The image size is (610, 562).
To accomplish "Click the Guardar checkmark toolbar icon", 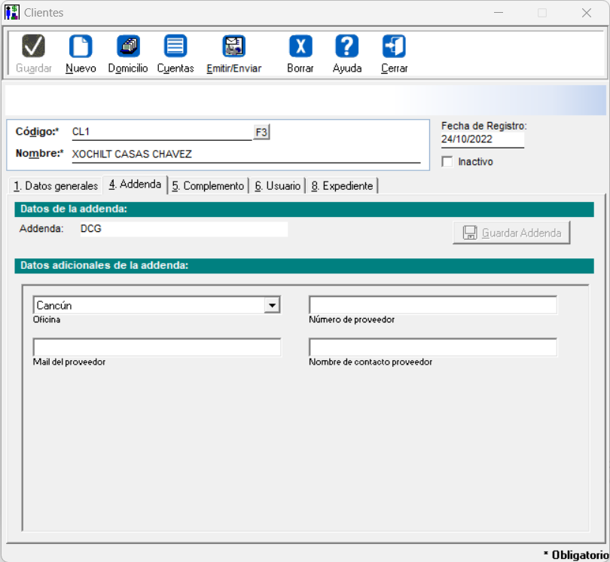I will [34, 47].
